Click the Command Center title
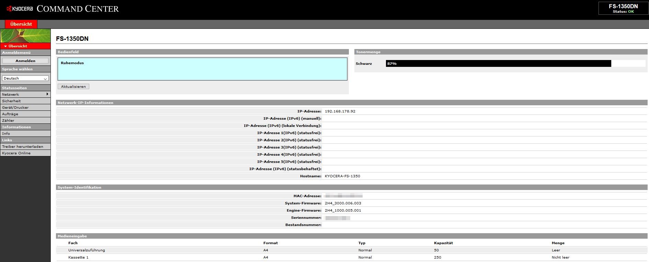 pyautogui.click(x=78, y=9)
